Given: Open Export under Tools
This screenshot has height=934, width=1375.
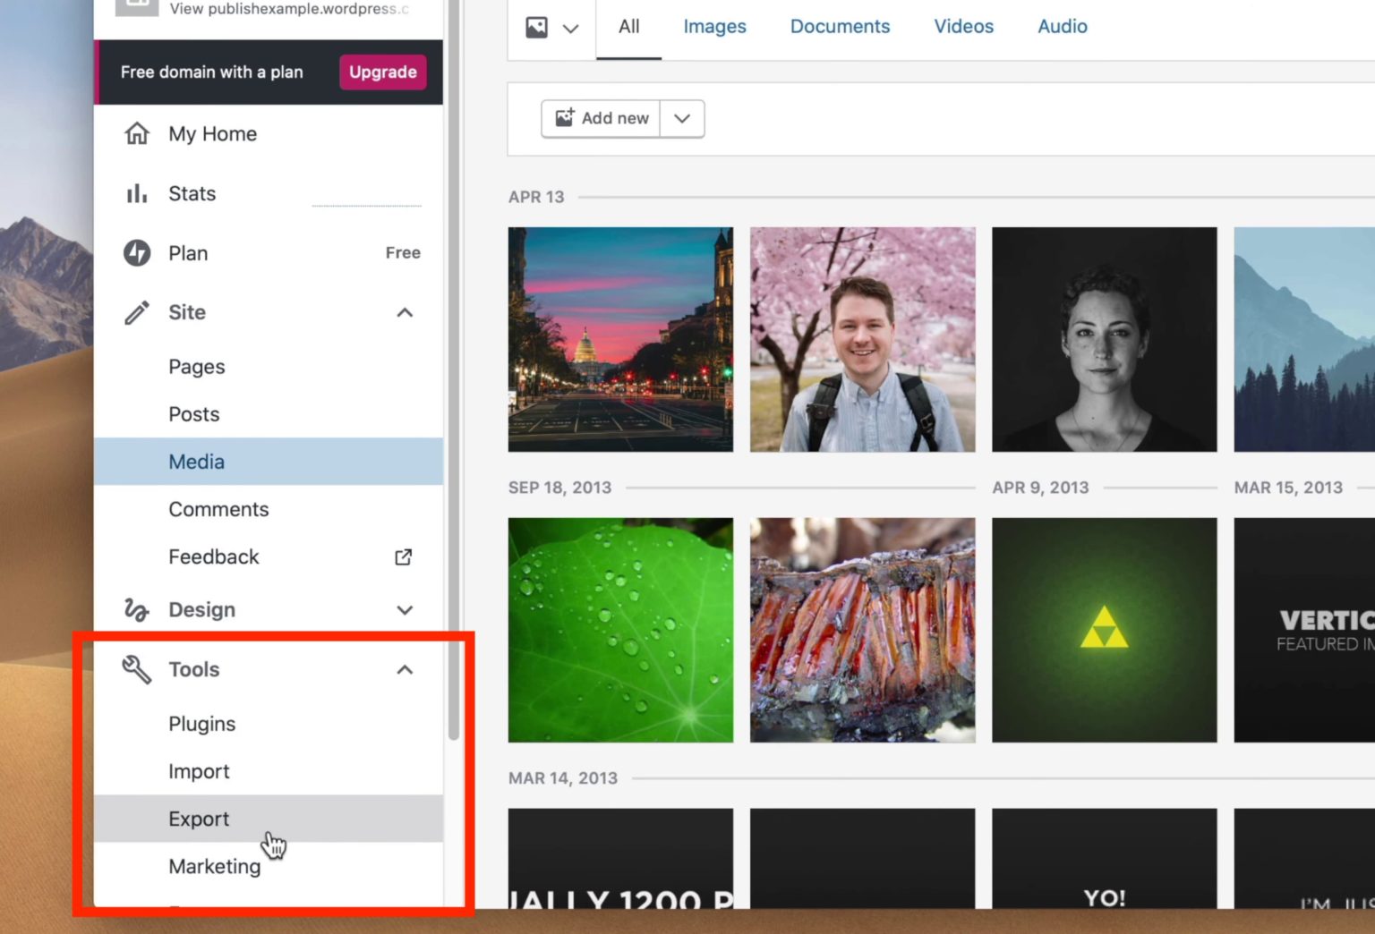Looking at the screenshot, I should 199,819.
